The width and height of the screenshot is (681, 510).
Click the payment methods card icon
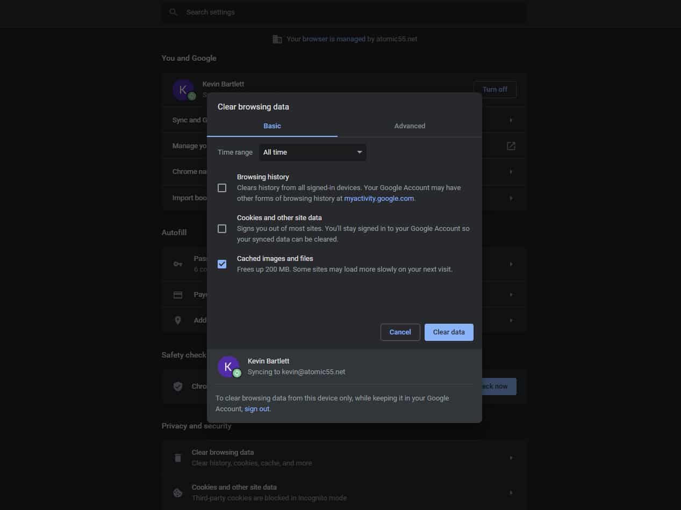(178, 295)
